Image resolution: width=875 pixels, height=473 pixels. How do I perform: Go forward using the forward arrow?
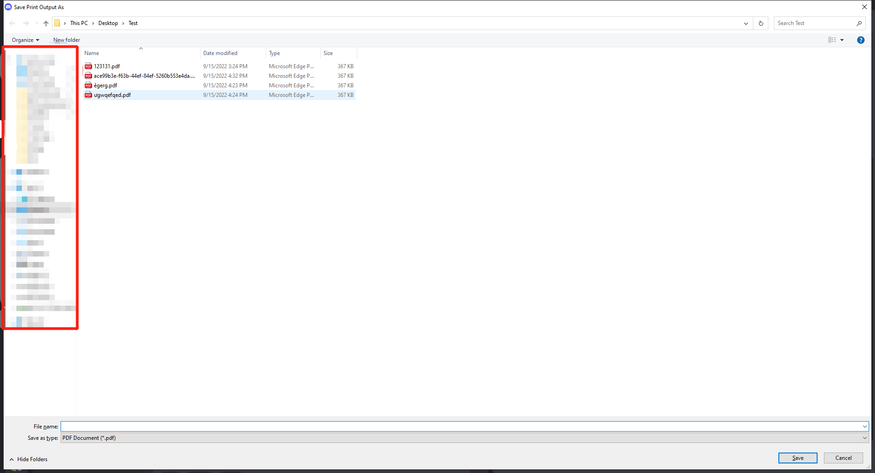[26, 23]
